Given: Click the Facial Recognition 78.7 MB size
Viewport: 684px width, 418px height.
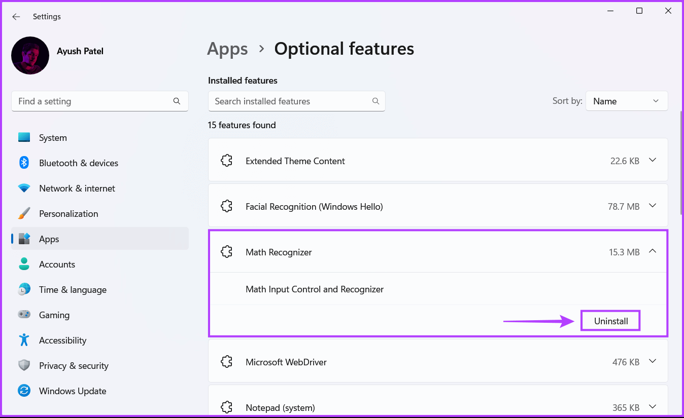Looking at the screenshot, I should 623,207.
